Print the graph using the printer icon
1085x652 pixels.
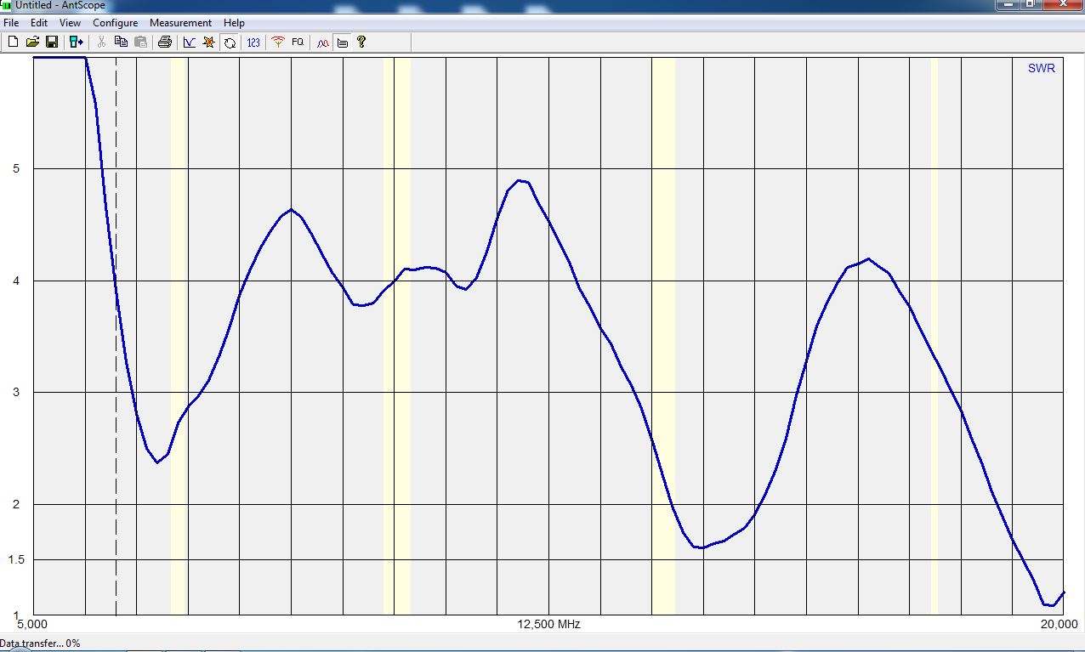coord(165,42)
